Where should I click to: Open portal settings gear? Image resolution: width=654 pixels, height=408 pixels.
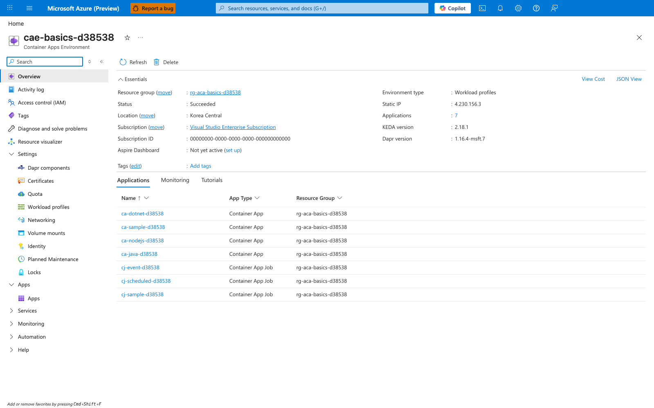coord(518,8)
